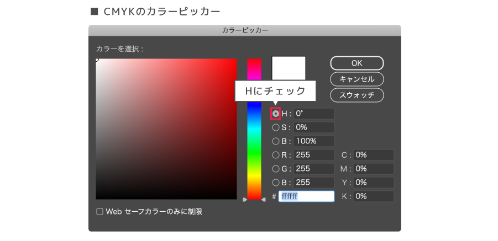Select the blue B radio button
This screenshot has height=241, width=498.
276,183
